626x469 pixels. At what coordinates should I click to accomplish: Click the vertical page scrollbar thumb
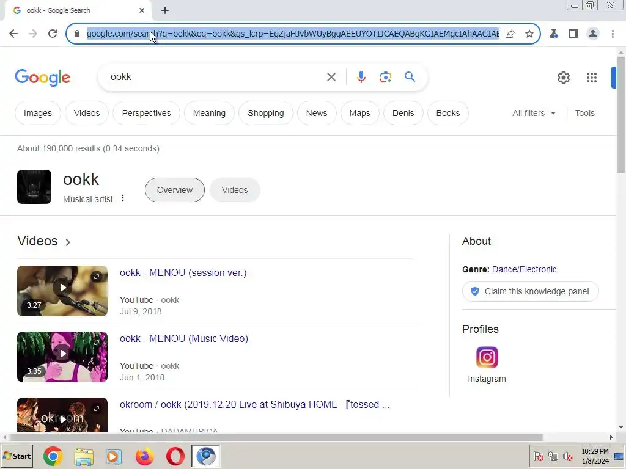coord(621,114)
